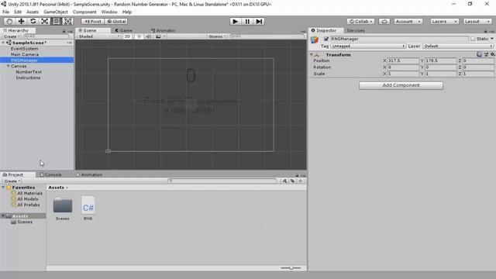Image resolution: width=496 pixels, height=279 pixels.
Task: Toggle the RNGManager active checkbox
Action: tap(326, 39)
